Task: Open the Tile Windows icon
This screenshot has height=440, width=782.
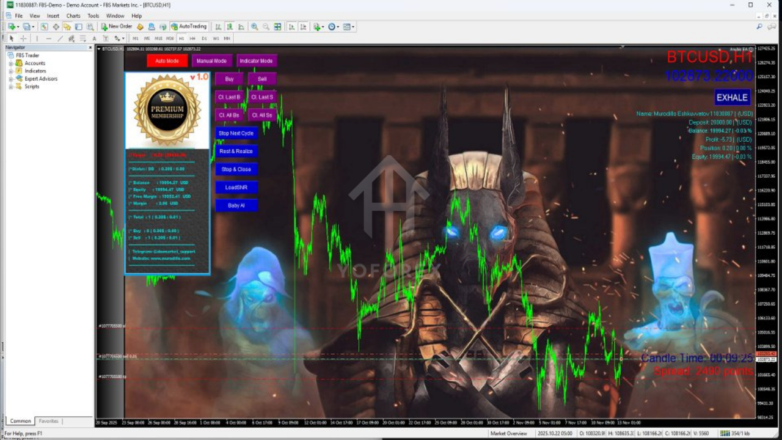Action: pyautogui.click(x=277, y=26)
